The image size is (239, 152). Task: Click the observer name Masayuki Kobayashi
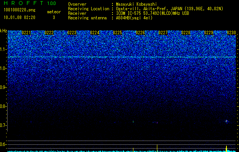point(136,4)
